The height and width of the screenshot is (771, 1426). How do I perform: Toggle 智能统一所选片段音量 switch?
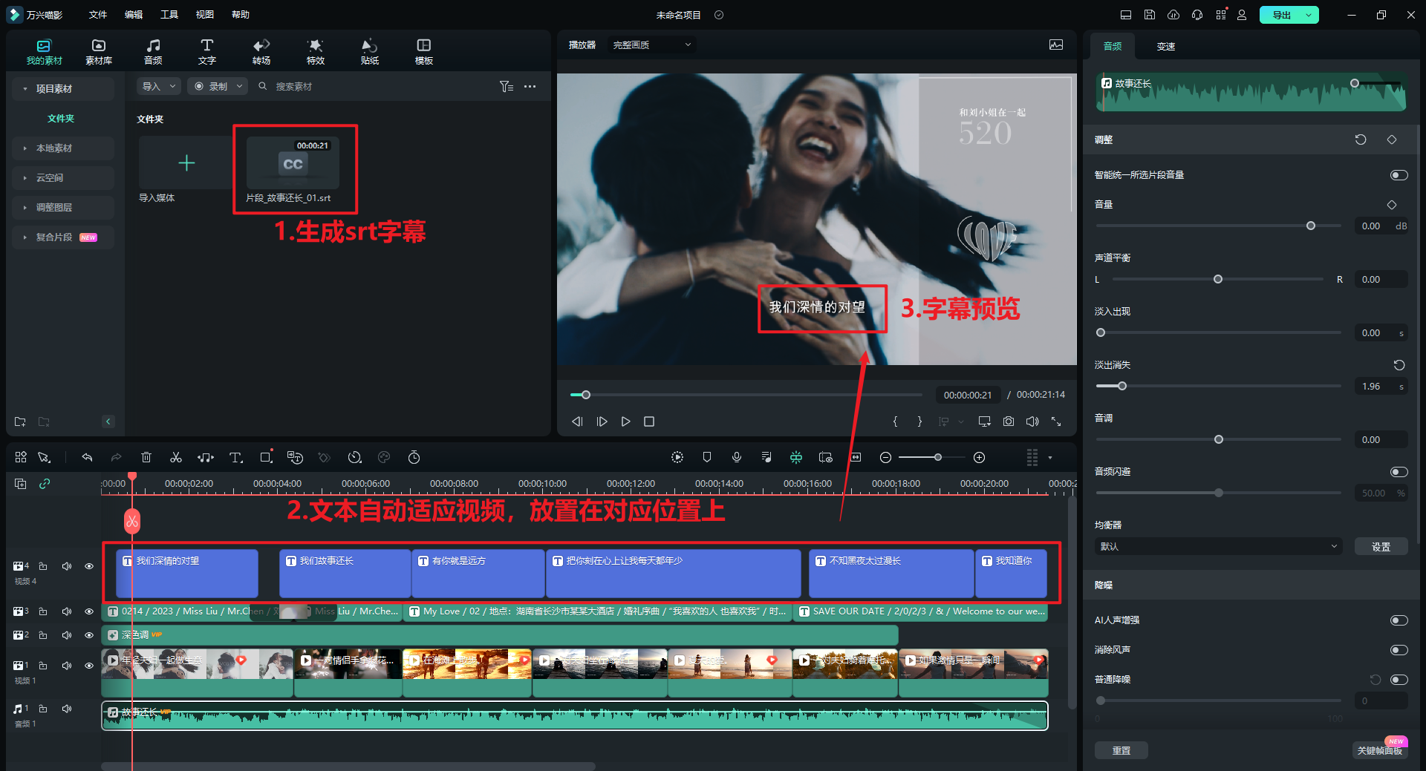click(1399, 175)
